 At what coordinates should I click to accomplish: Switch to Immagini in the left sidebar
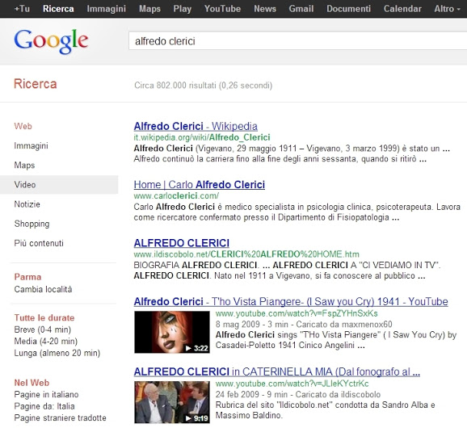pos(31,146)
